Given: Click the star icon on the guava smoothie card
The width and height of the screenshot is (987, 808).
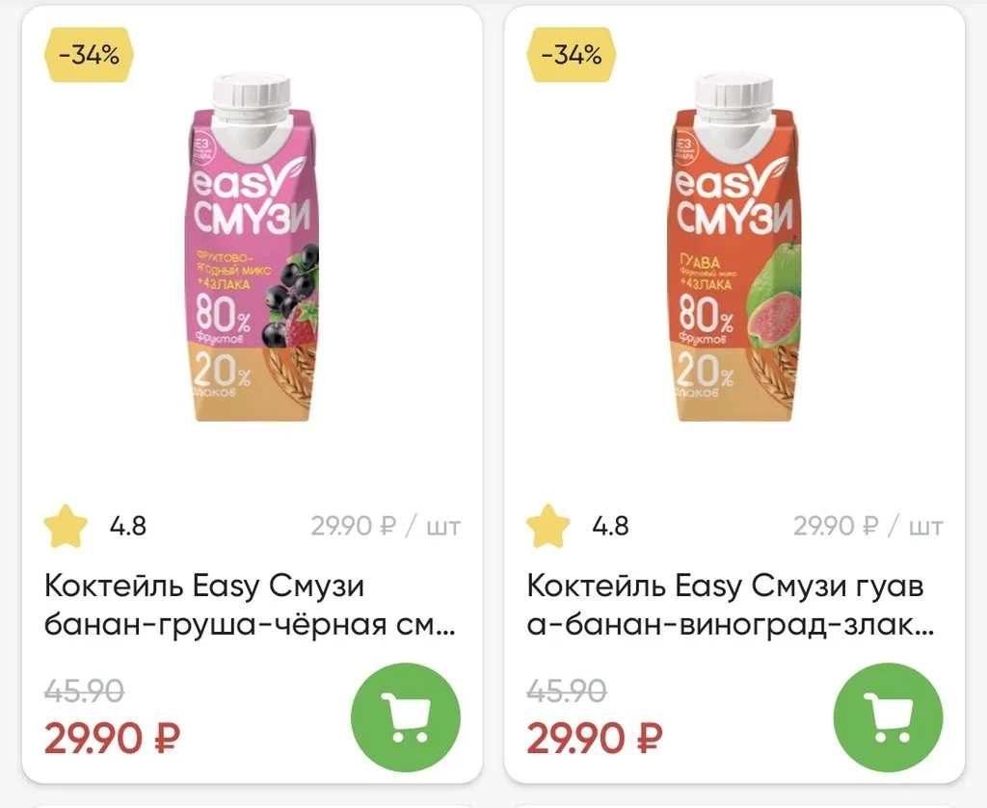Looking at the screenshot, I should [548, 526].
